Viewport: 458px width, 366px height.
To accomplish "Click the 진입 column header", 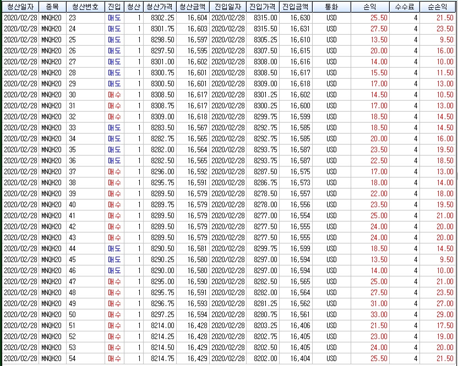I will coord(114,7).
